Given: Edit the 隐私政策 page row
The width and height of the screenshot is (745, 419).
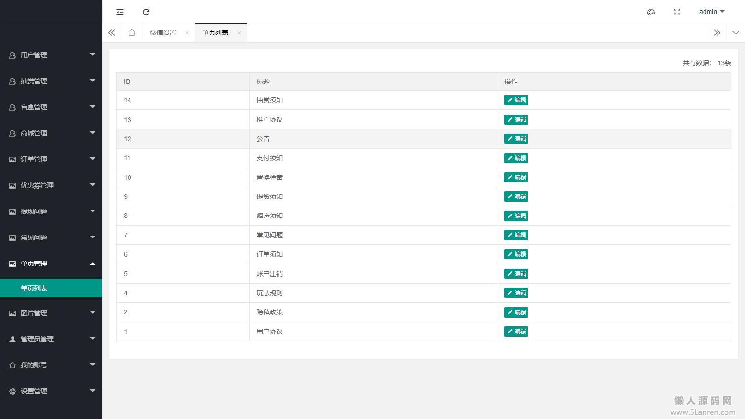Looking at the screenshot, I should point(516,312).
